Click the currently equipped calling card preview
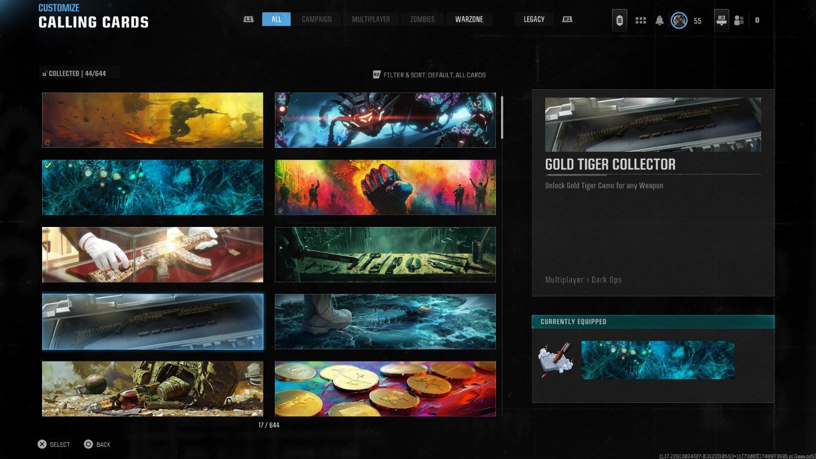 pyautogui.click(x=658, y=360)
